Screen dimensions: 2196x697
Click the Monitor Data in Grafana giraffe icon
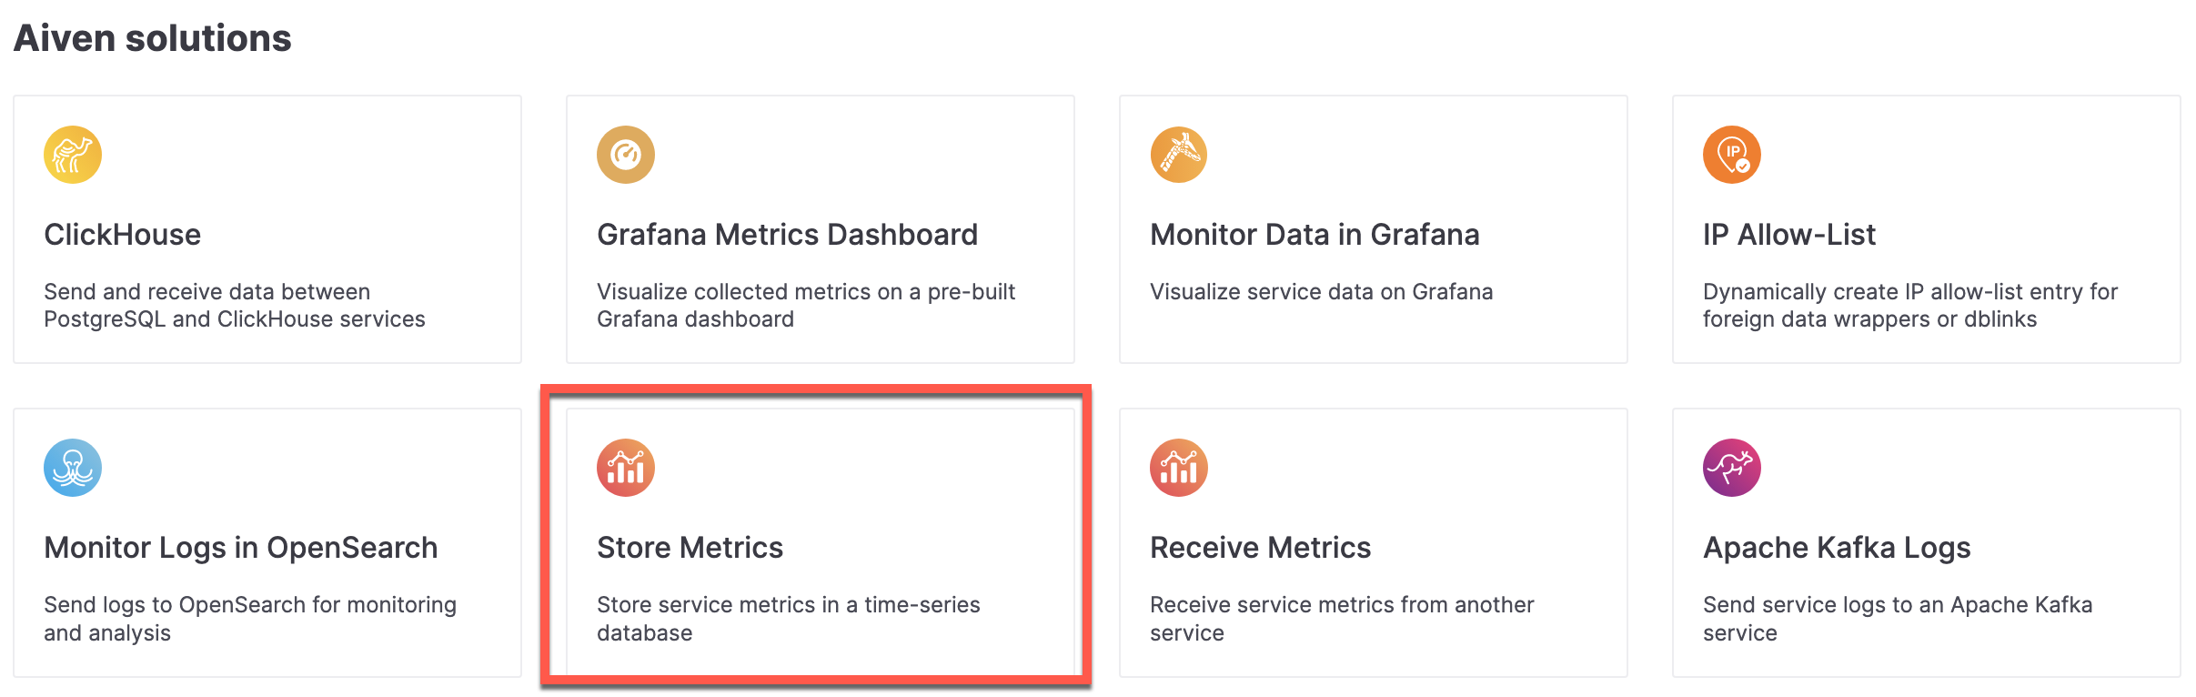coord(1178,154)
